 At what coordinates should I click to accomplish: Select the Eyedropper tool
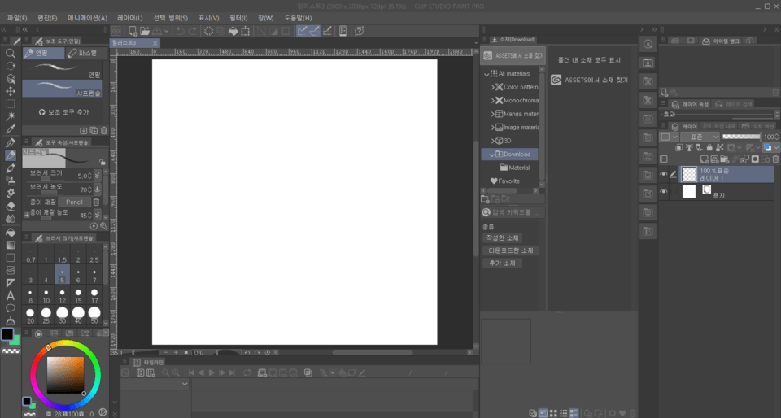10,129
